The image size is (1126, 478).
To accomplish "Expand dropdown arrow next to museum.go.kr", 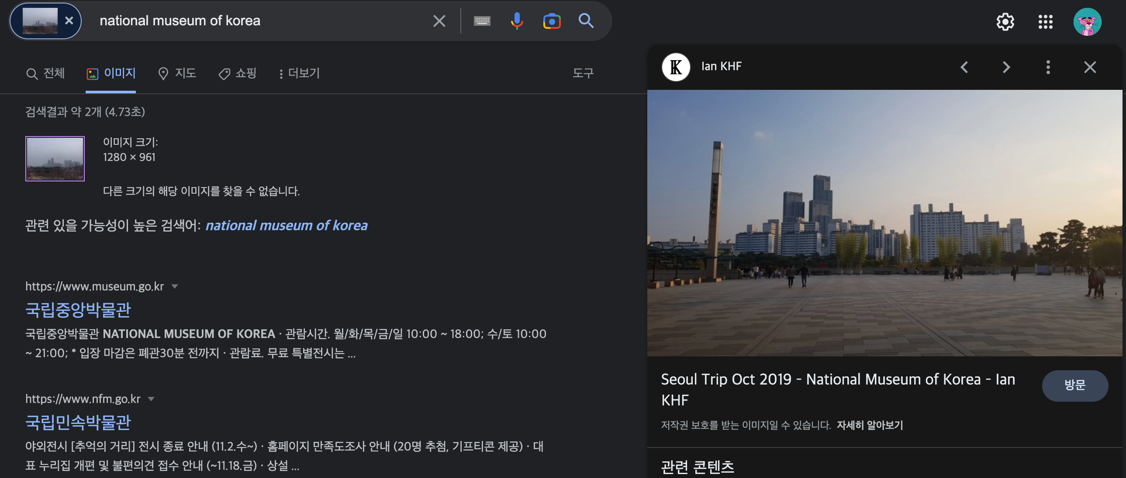I will click(x=175, y=287).
